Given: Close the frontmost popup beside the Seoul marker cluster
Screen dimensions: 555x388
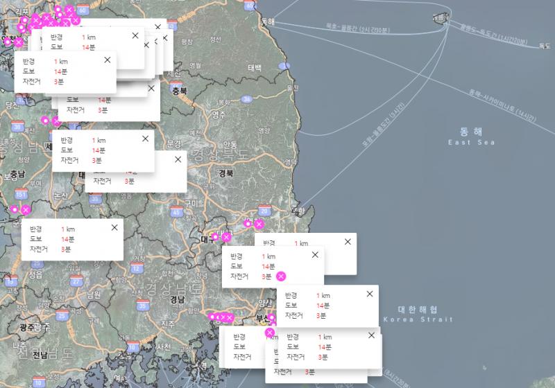Looking at the screenshot, I should click(135, 35).
